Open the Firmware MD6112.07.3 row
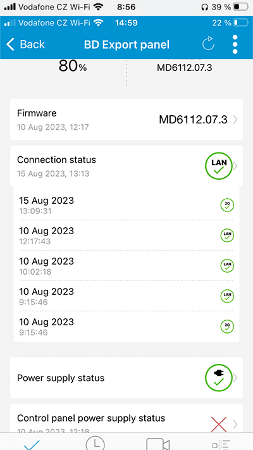Screen dimensions: 253x450 click(x=126, y=120)
